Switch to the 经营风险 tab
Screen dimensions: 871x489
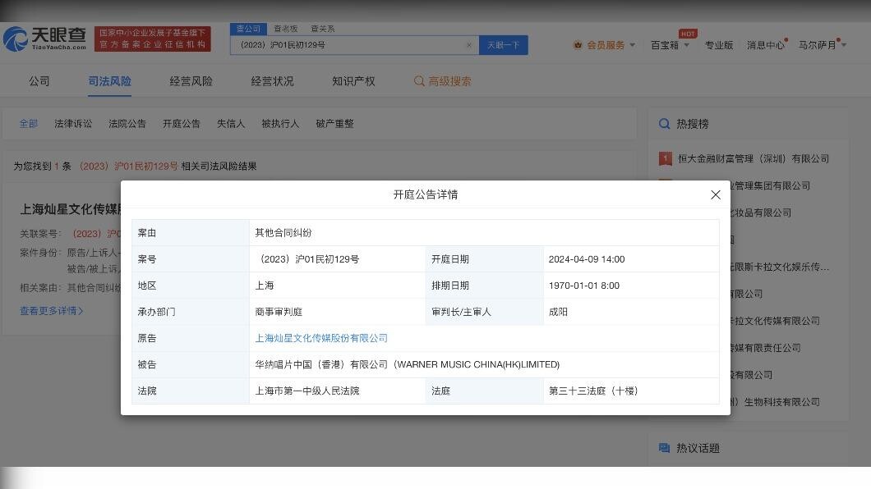pyautogui.click(x=191, y=81)
